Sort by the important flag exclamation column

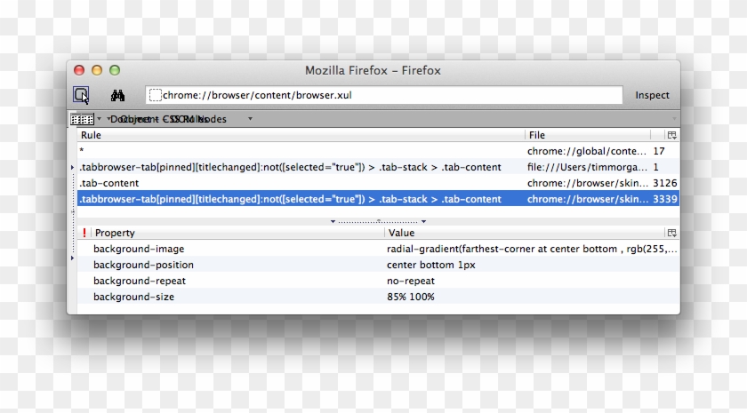coord(84,233)
